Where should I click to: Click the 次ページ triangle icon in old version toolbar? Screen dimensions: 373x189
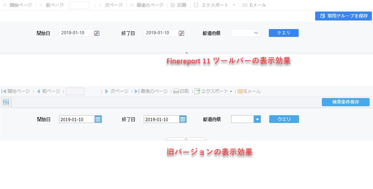click(106, 91)
